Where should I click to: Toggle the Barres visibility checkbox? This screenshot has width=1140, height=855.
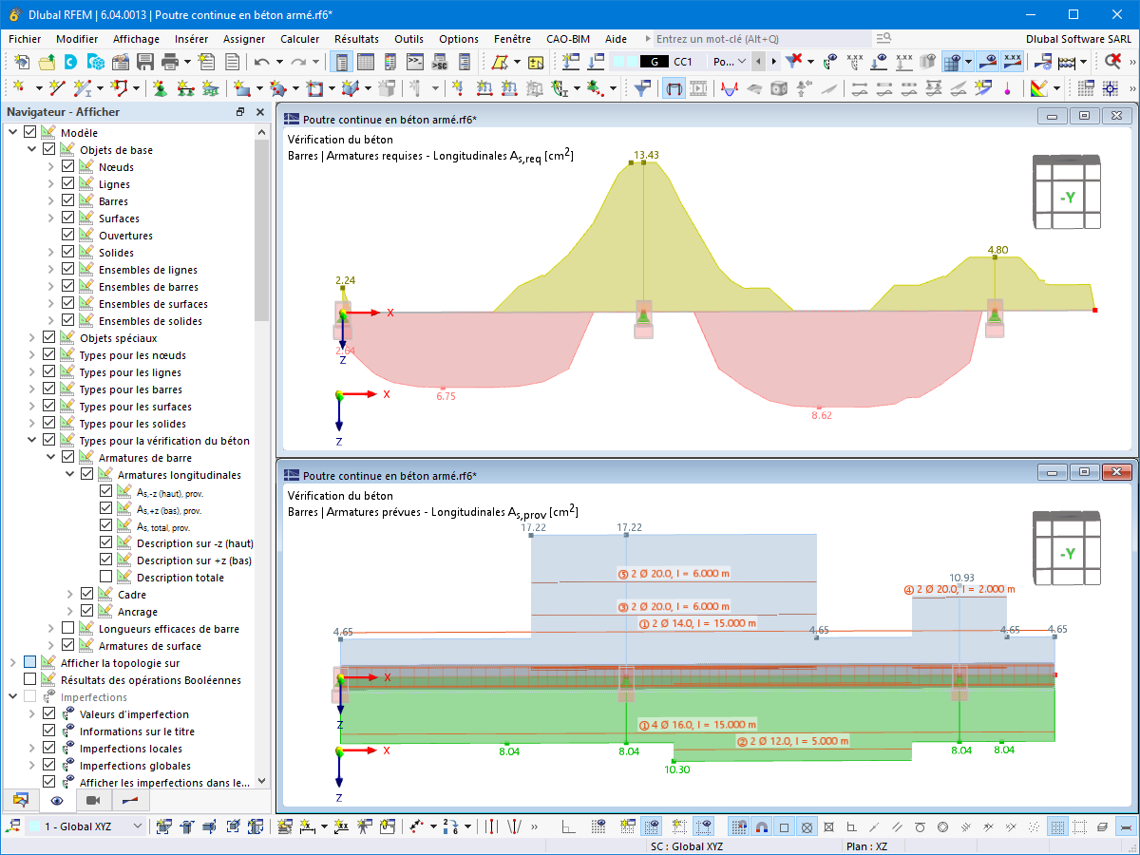coord(68,201)
